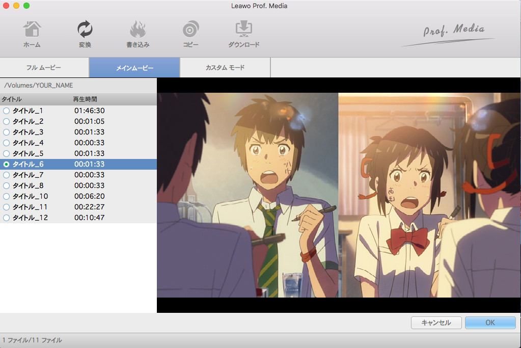The width and height of the screenshot is (521, 348).
Task: Select the タイトル_10 radio button
Action: point(6,197)
